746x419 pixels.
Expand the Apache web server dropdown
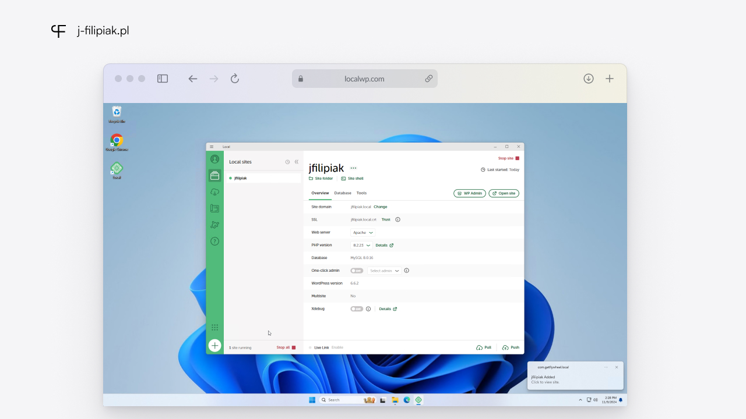click(x=363, y=232)
